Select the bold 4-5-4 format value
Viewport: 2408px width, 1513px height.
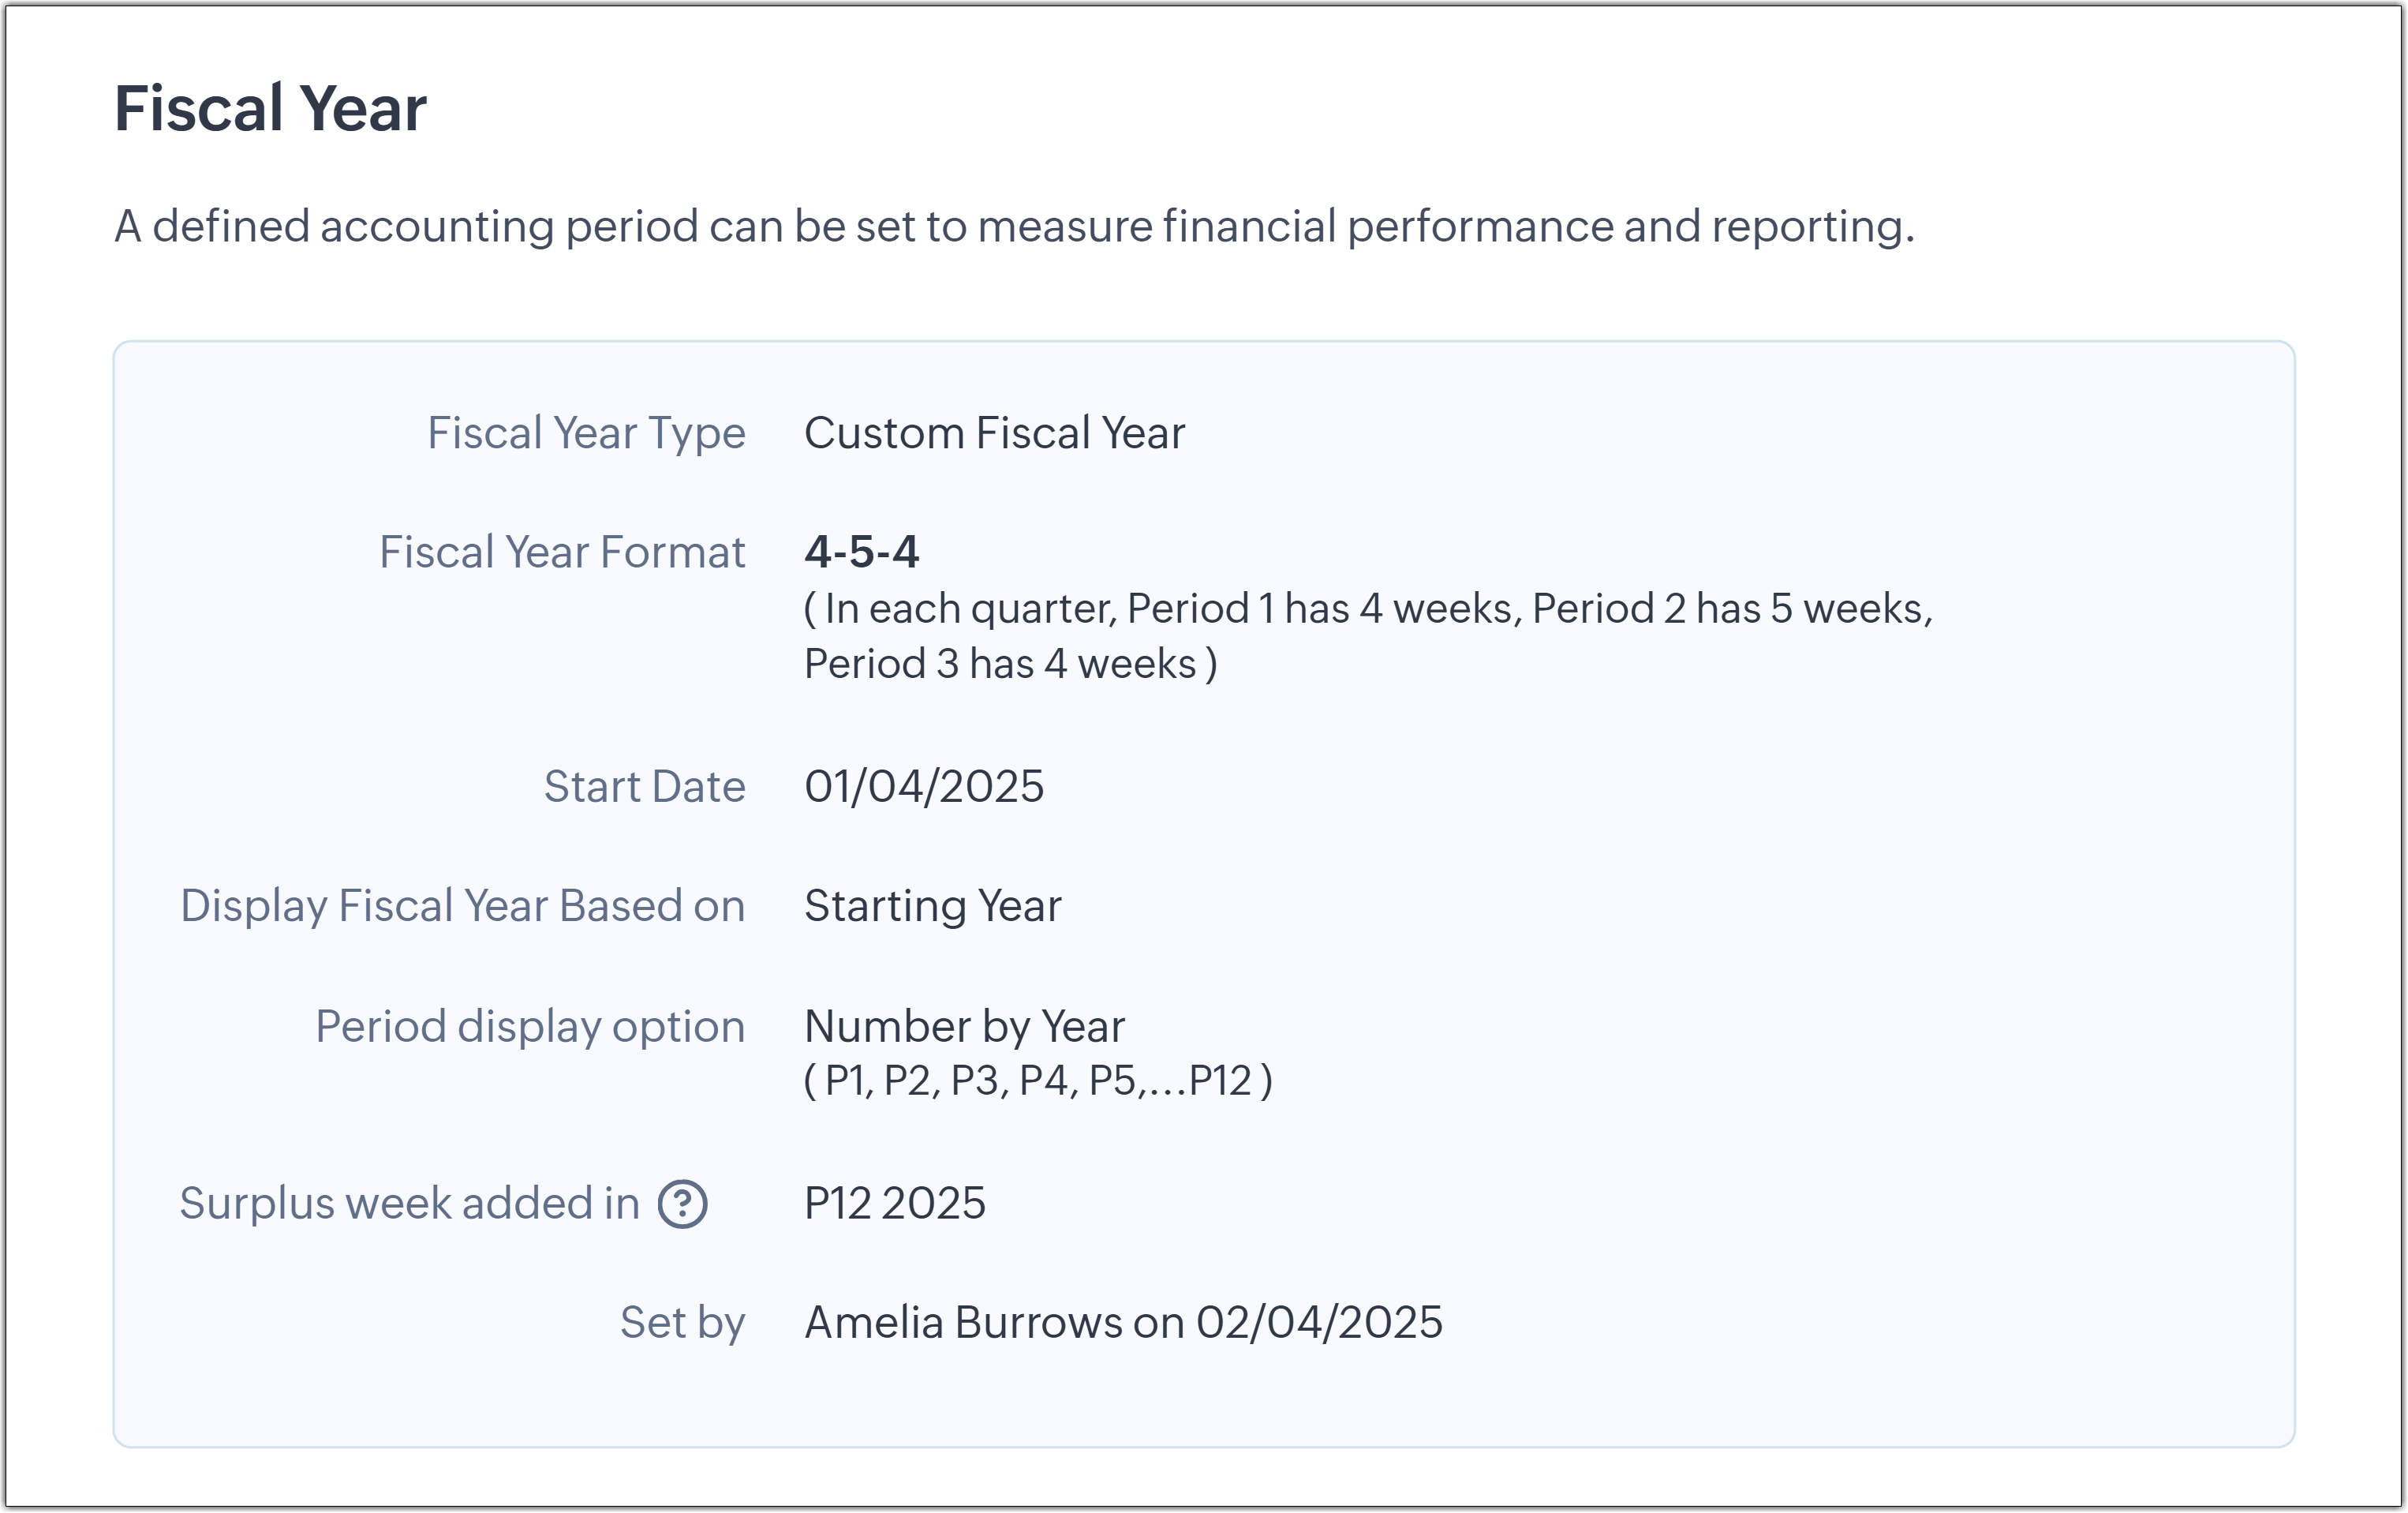click(861, 552)
